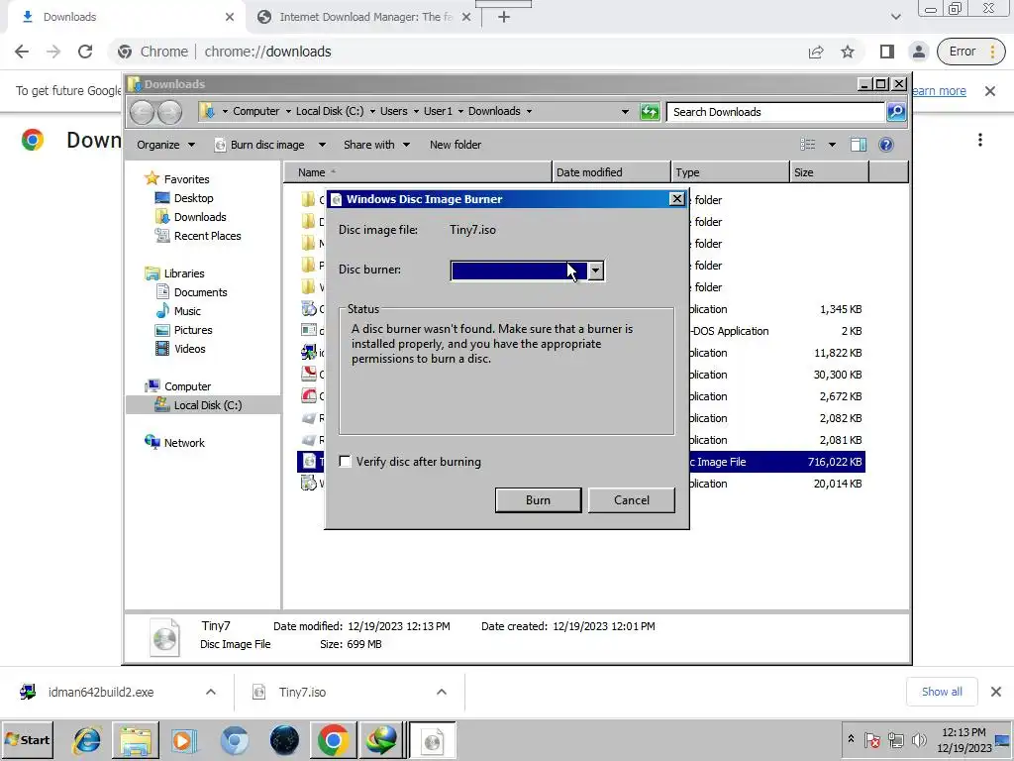
Task: Click Burn disc image toolbar button
Action: [260, 145]
